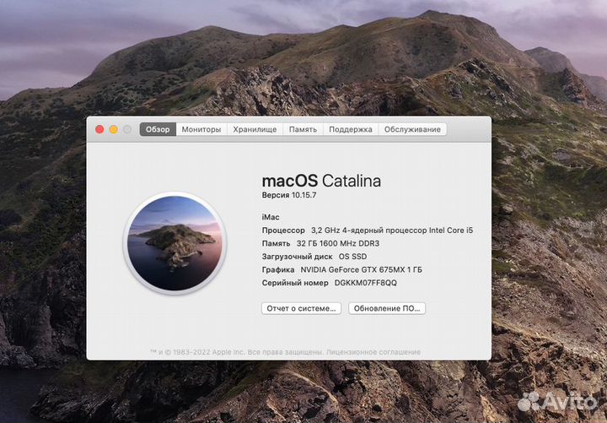Click the Загрузочный диск label
The height and width of the screenshot is (423, 607).
coord(297,257)
